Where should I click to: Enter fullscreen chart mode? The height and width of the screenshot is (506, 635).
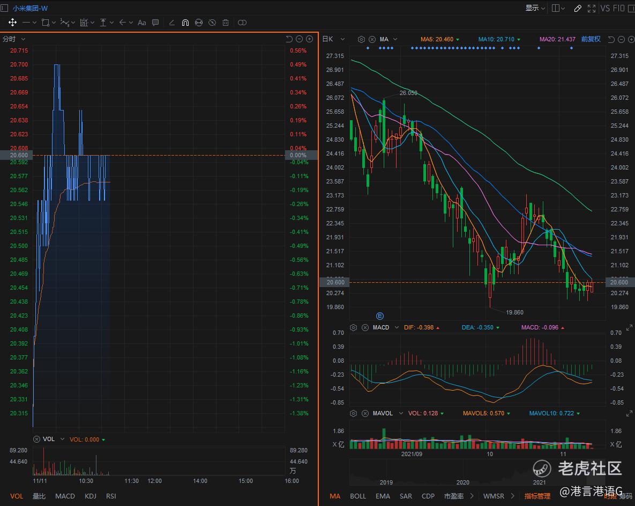point(592,8)
